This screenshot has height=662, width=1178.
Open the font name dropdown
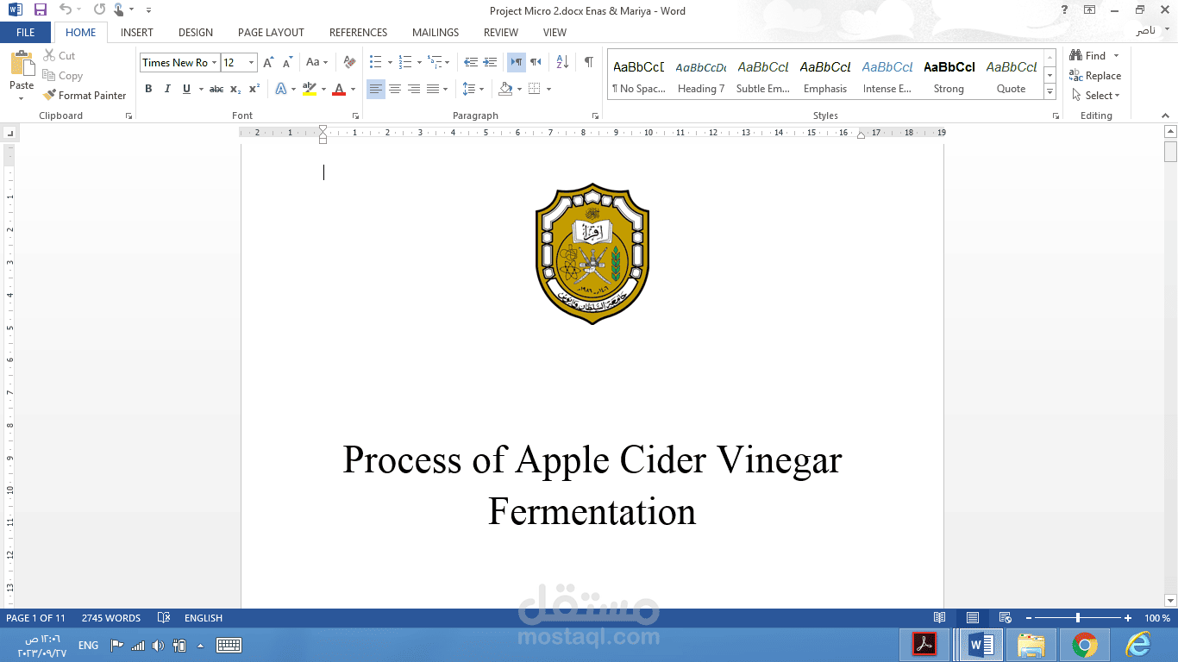pos(215,62)
